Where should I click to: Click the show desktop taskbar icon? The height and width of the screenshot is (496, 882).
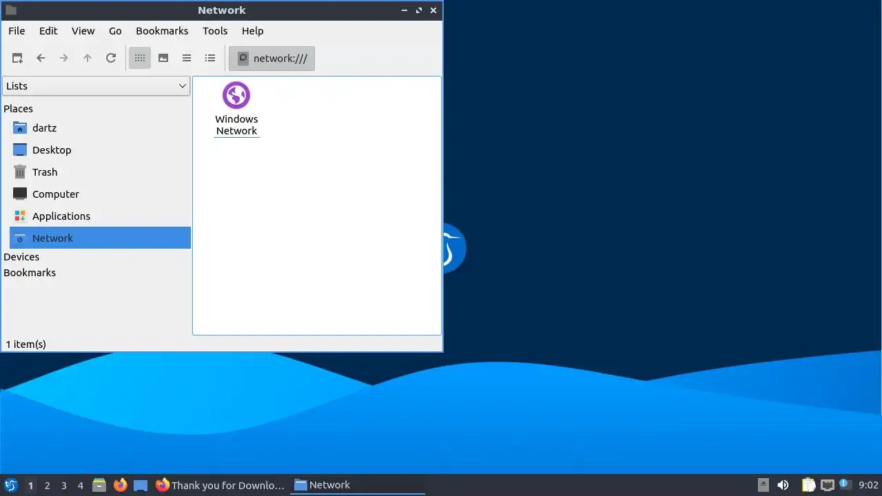tap(141, 485)
